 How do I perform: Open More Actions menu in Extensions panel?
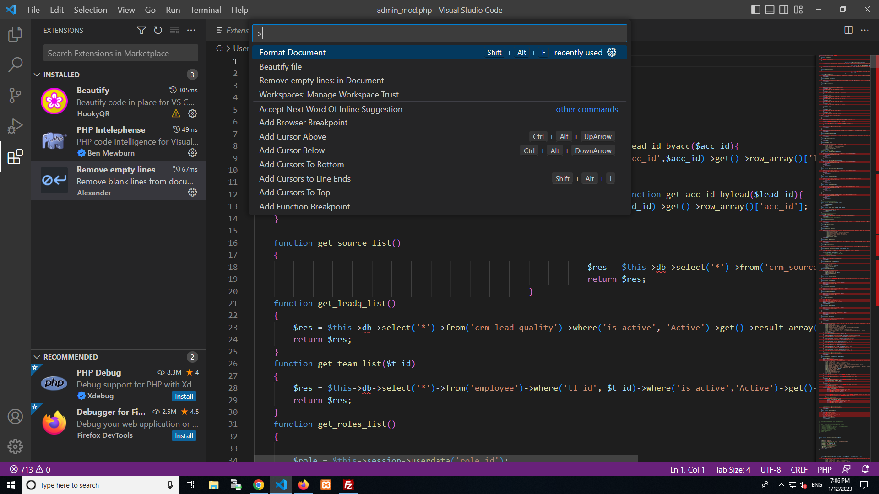[x=191, y=30]
